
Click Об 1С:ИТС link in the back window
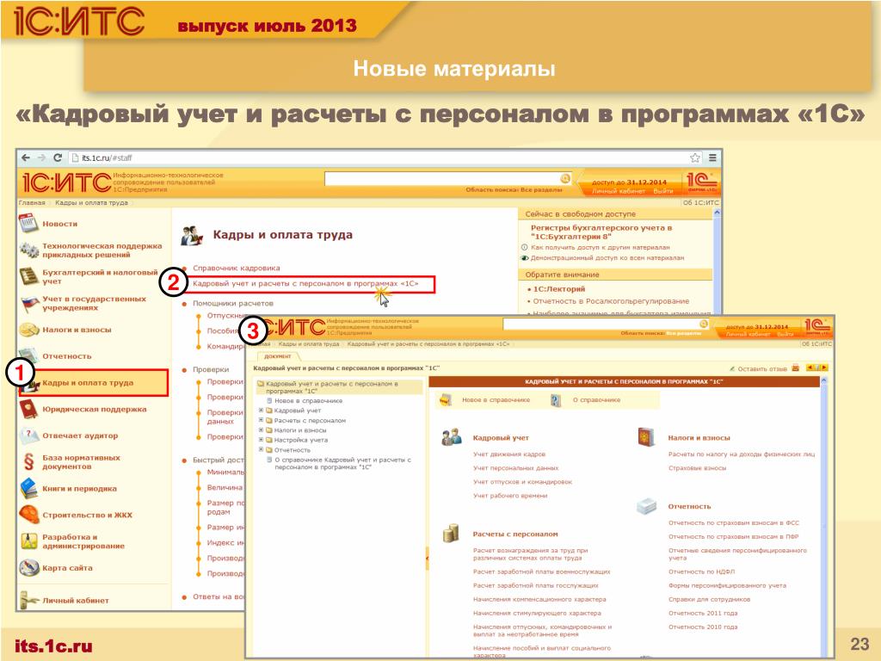click(700, 203)
